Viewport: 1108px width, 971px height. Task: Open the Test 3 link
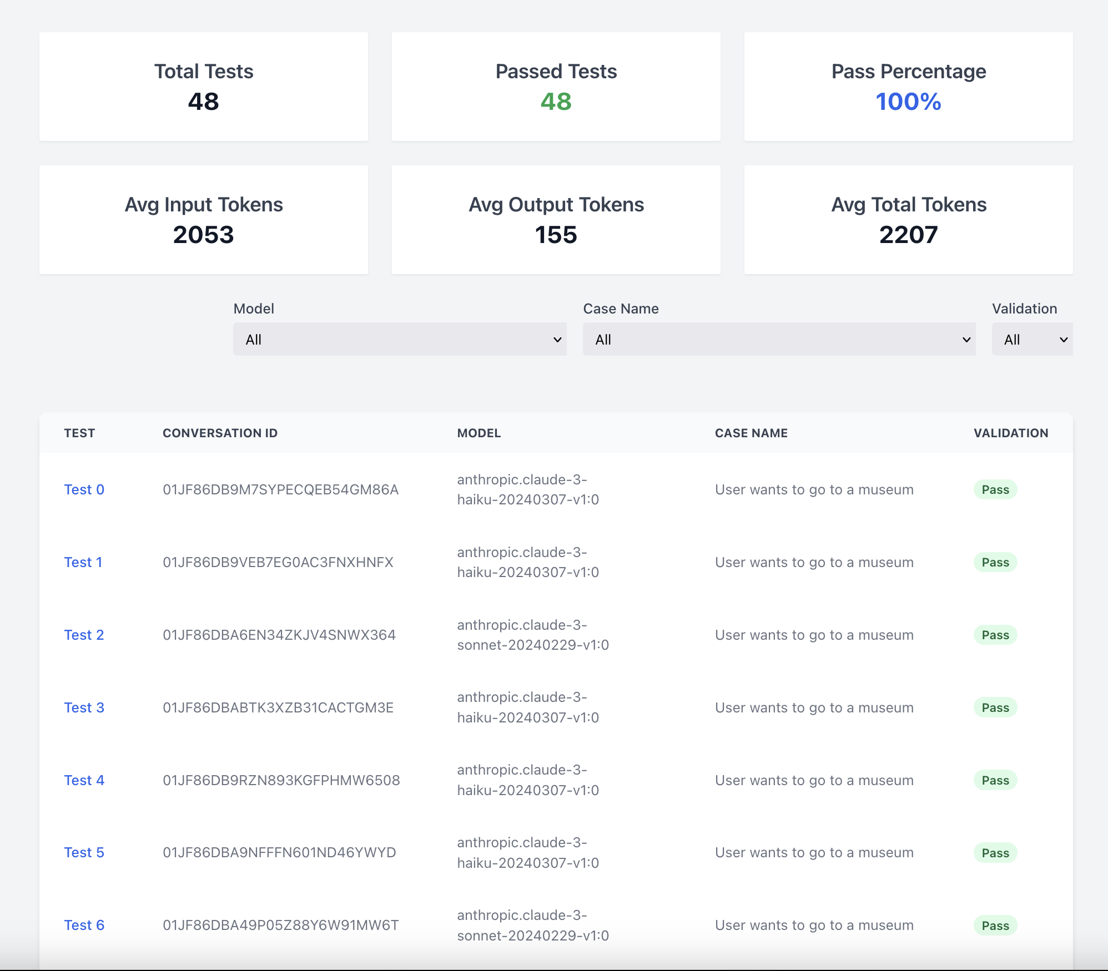point(84,707)
